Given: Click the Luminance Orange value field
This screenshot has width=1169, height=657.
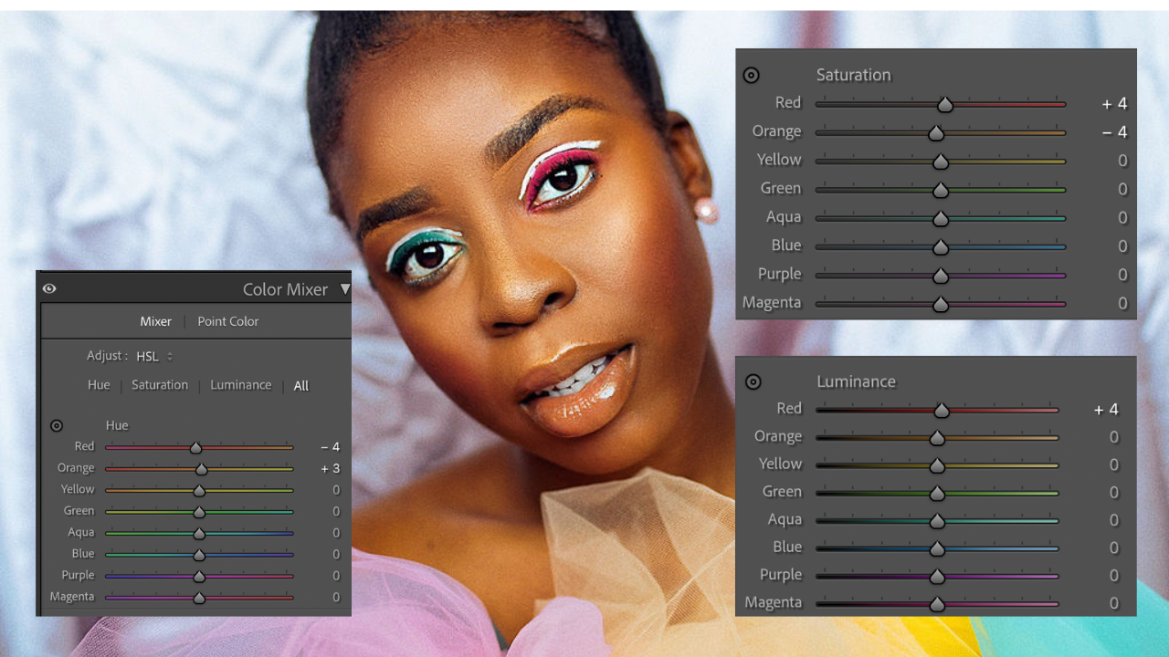Looking at the screenshot, I should point(1114,437).
